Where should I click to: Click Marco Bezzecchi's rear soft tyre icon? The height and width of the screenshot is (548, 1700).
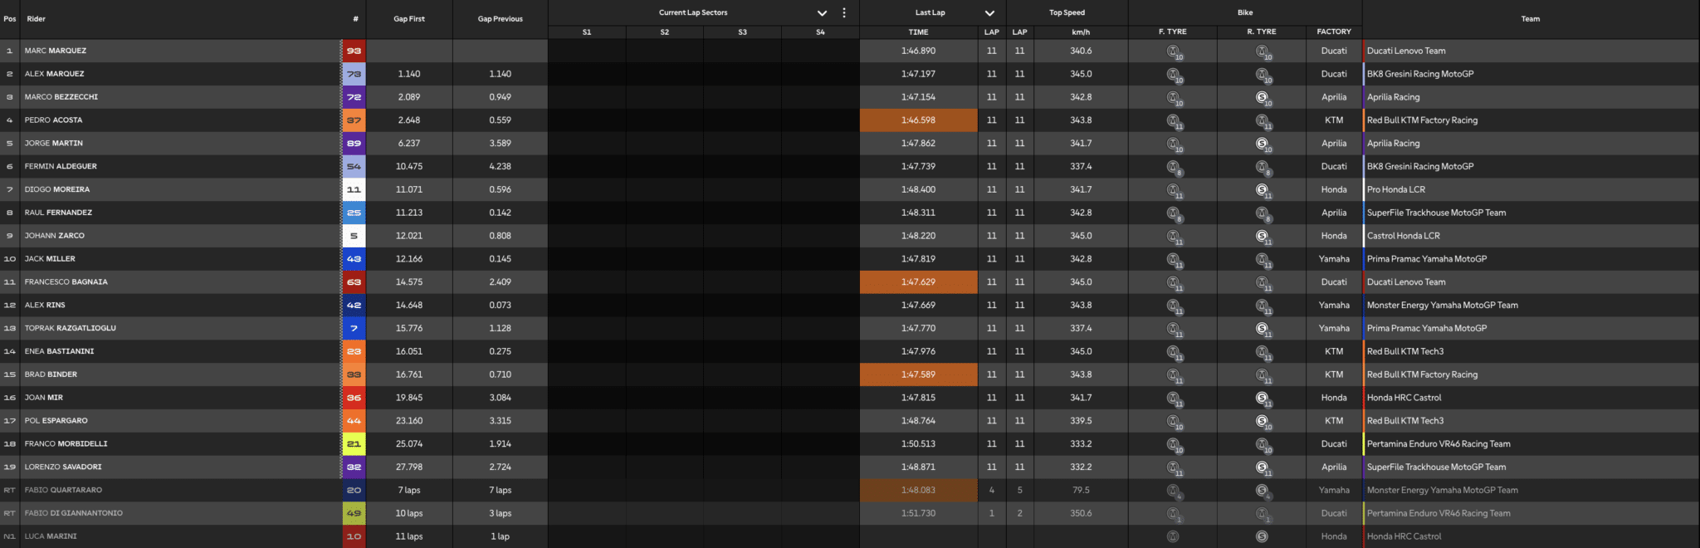[1262, 97]
